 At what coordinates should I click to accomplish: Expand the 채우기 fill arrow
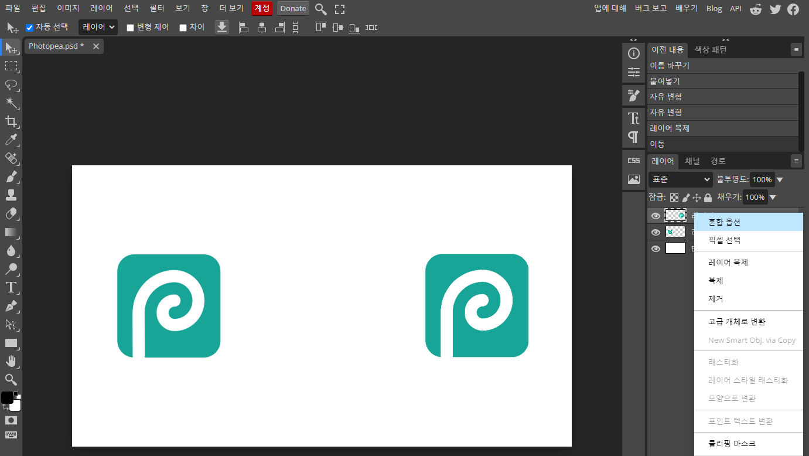click(x=773, y=198)
